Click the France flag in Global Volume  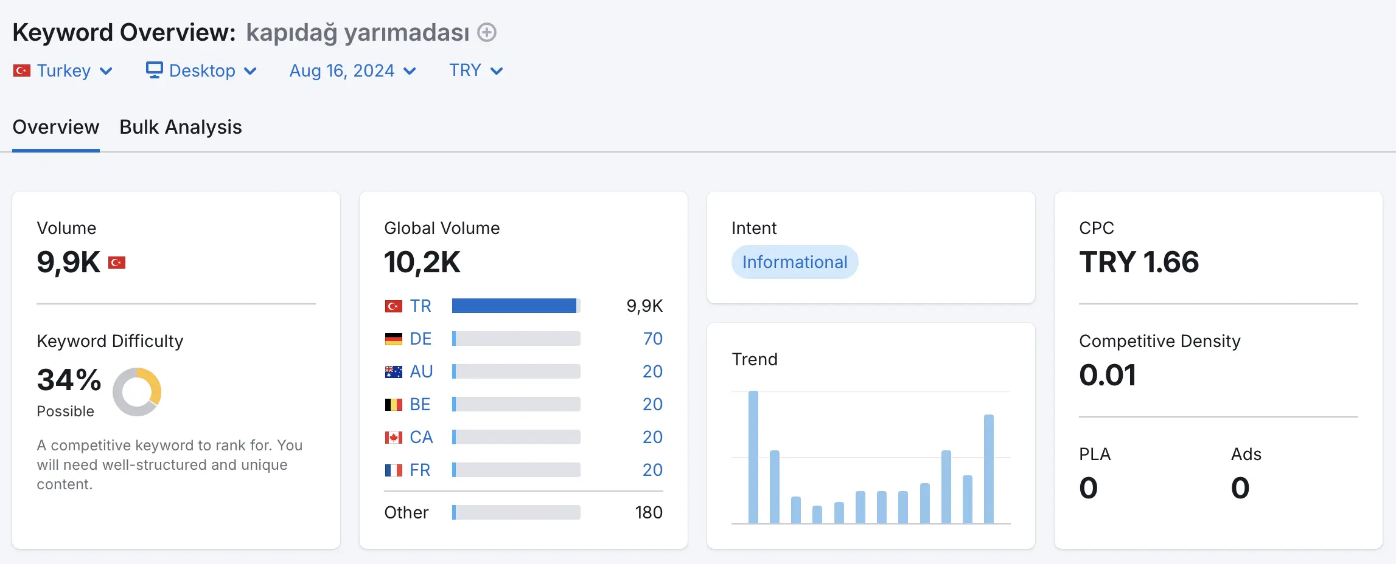[x=394, y=470]
